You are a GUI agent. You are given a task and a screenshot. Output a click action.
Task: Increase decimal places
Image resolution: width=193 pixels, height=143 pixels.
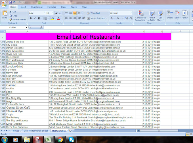(127, 18)
